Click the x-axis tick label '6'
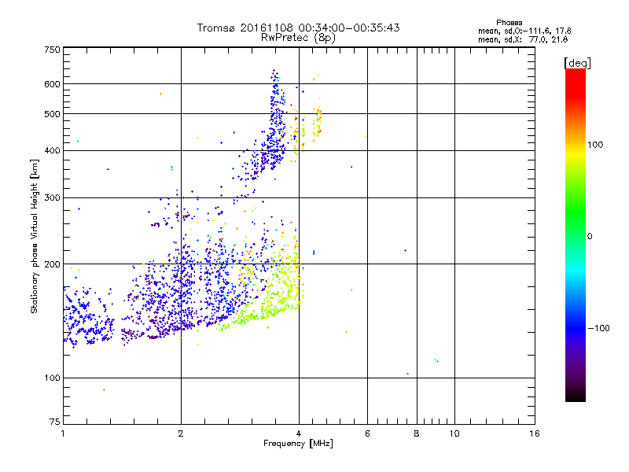The height and width of the screenshot is (472, 629). pos(367,433)
